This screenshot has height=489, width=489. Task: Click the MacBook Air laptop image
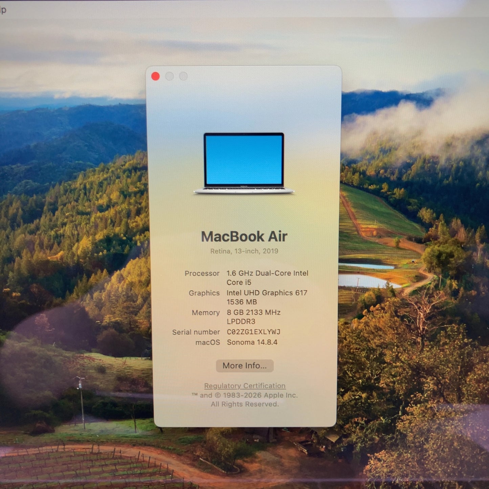click(244, 163)
